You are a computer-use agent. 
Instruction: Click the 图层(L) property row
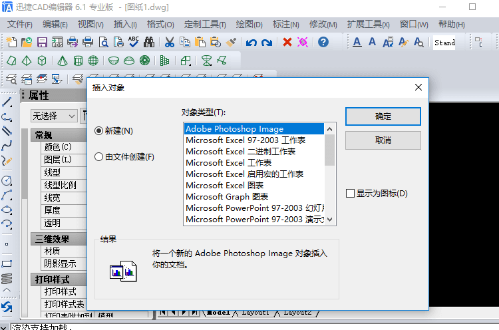coord(64,160)
